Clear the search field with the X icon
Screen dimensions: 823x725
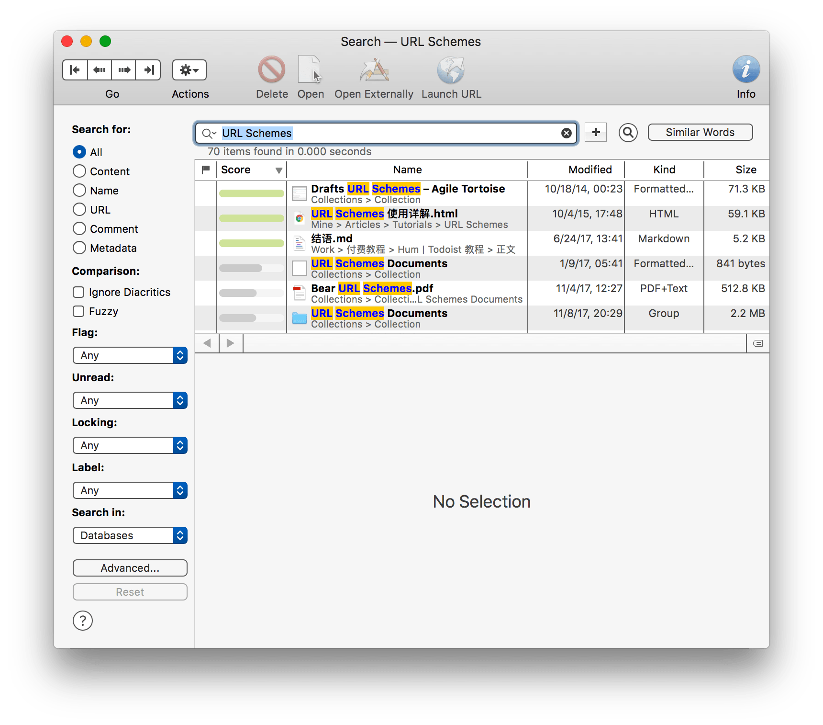tap(566, 133)
